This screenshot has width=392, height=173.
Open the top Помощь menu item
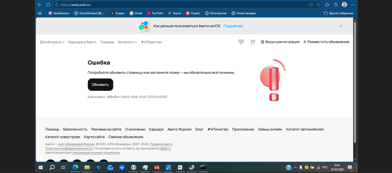[107, 42]
